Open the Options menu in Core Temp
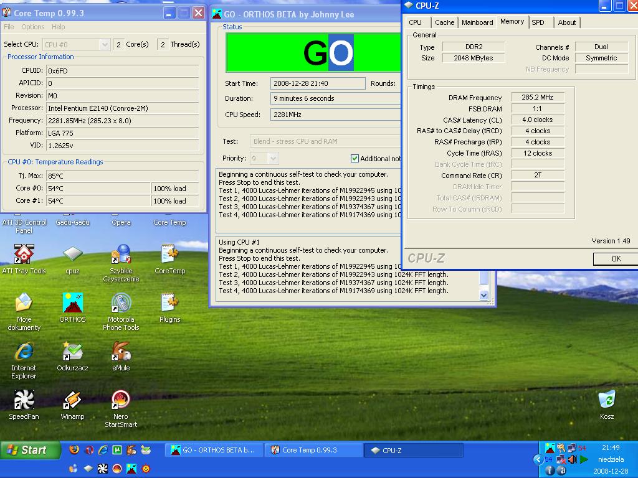This screenshot has width=638, height=478. [32, 27]
